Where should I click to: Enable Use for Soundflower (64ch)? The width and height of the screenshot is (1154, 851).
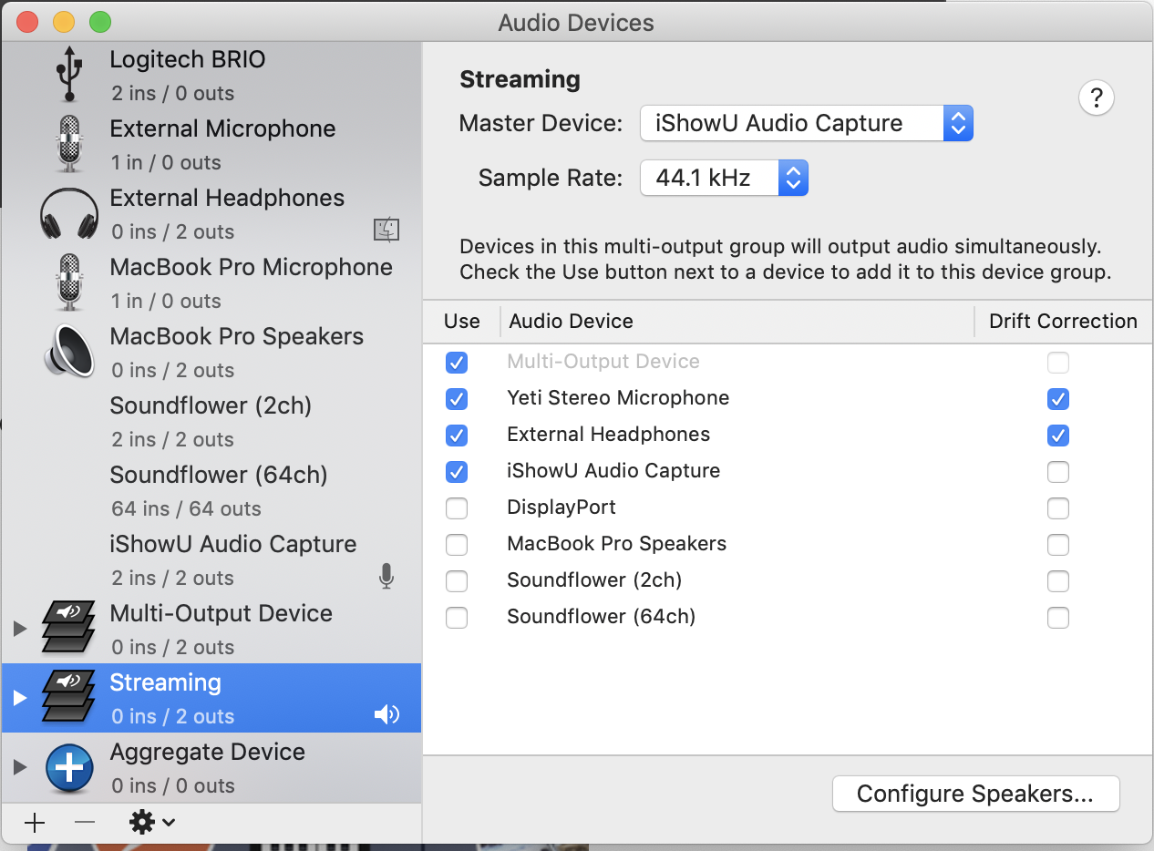click(x=457, y=618)
